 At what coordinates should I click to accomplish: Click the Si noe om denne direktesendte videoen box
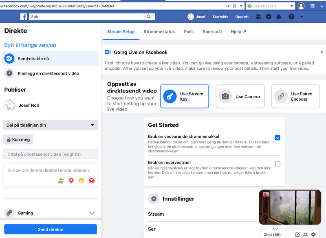click(x=51, y=175)
